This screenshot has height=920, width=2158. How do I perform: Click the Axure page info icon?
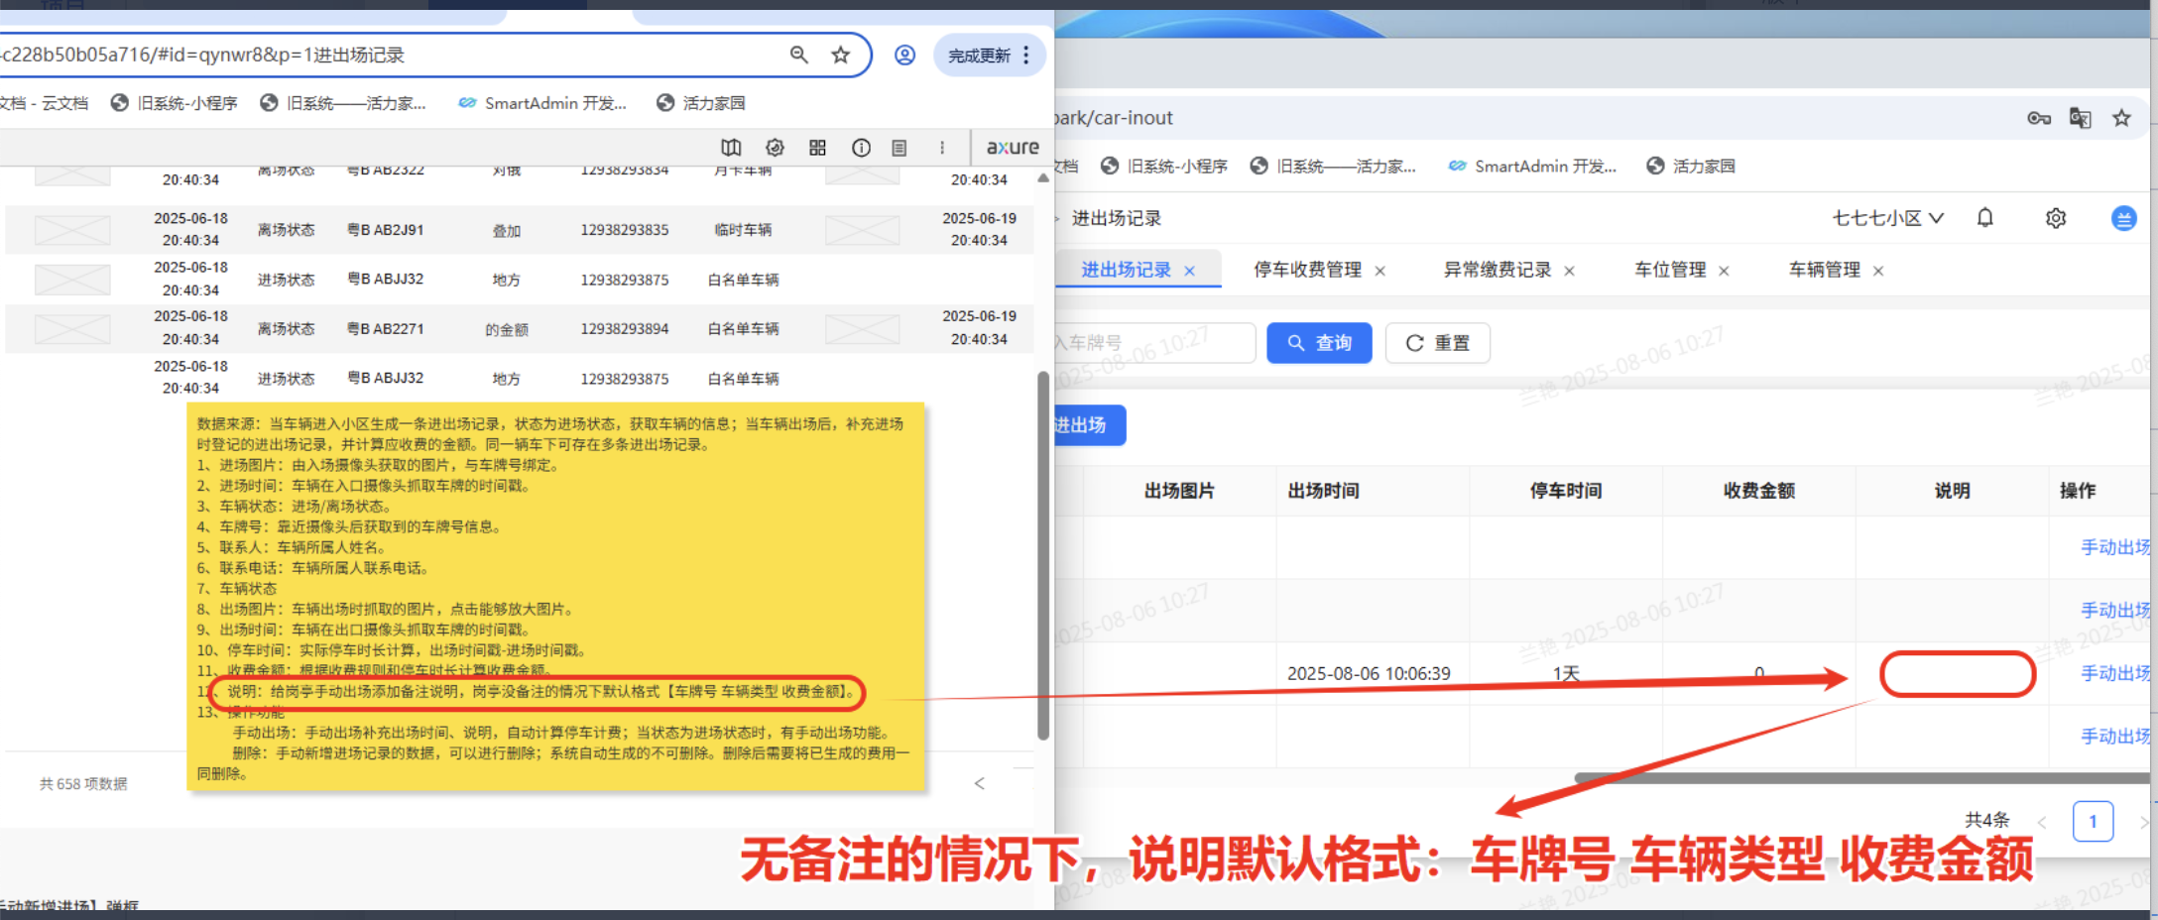[861, 147]
